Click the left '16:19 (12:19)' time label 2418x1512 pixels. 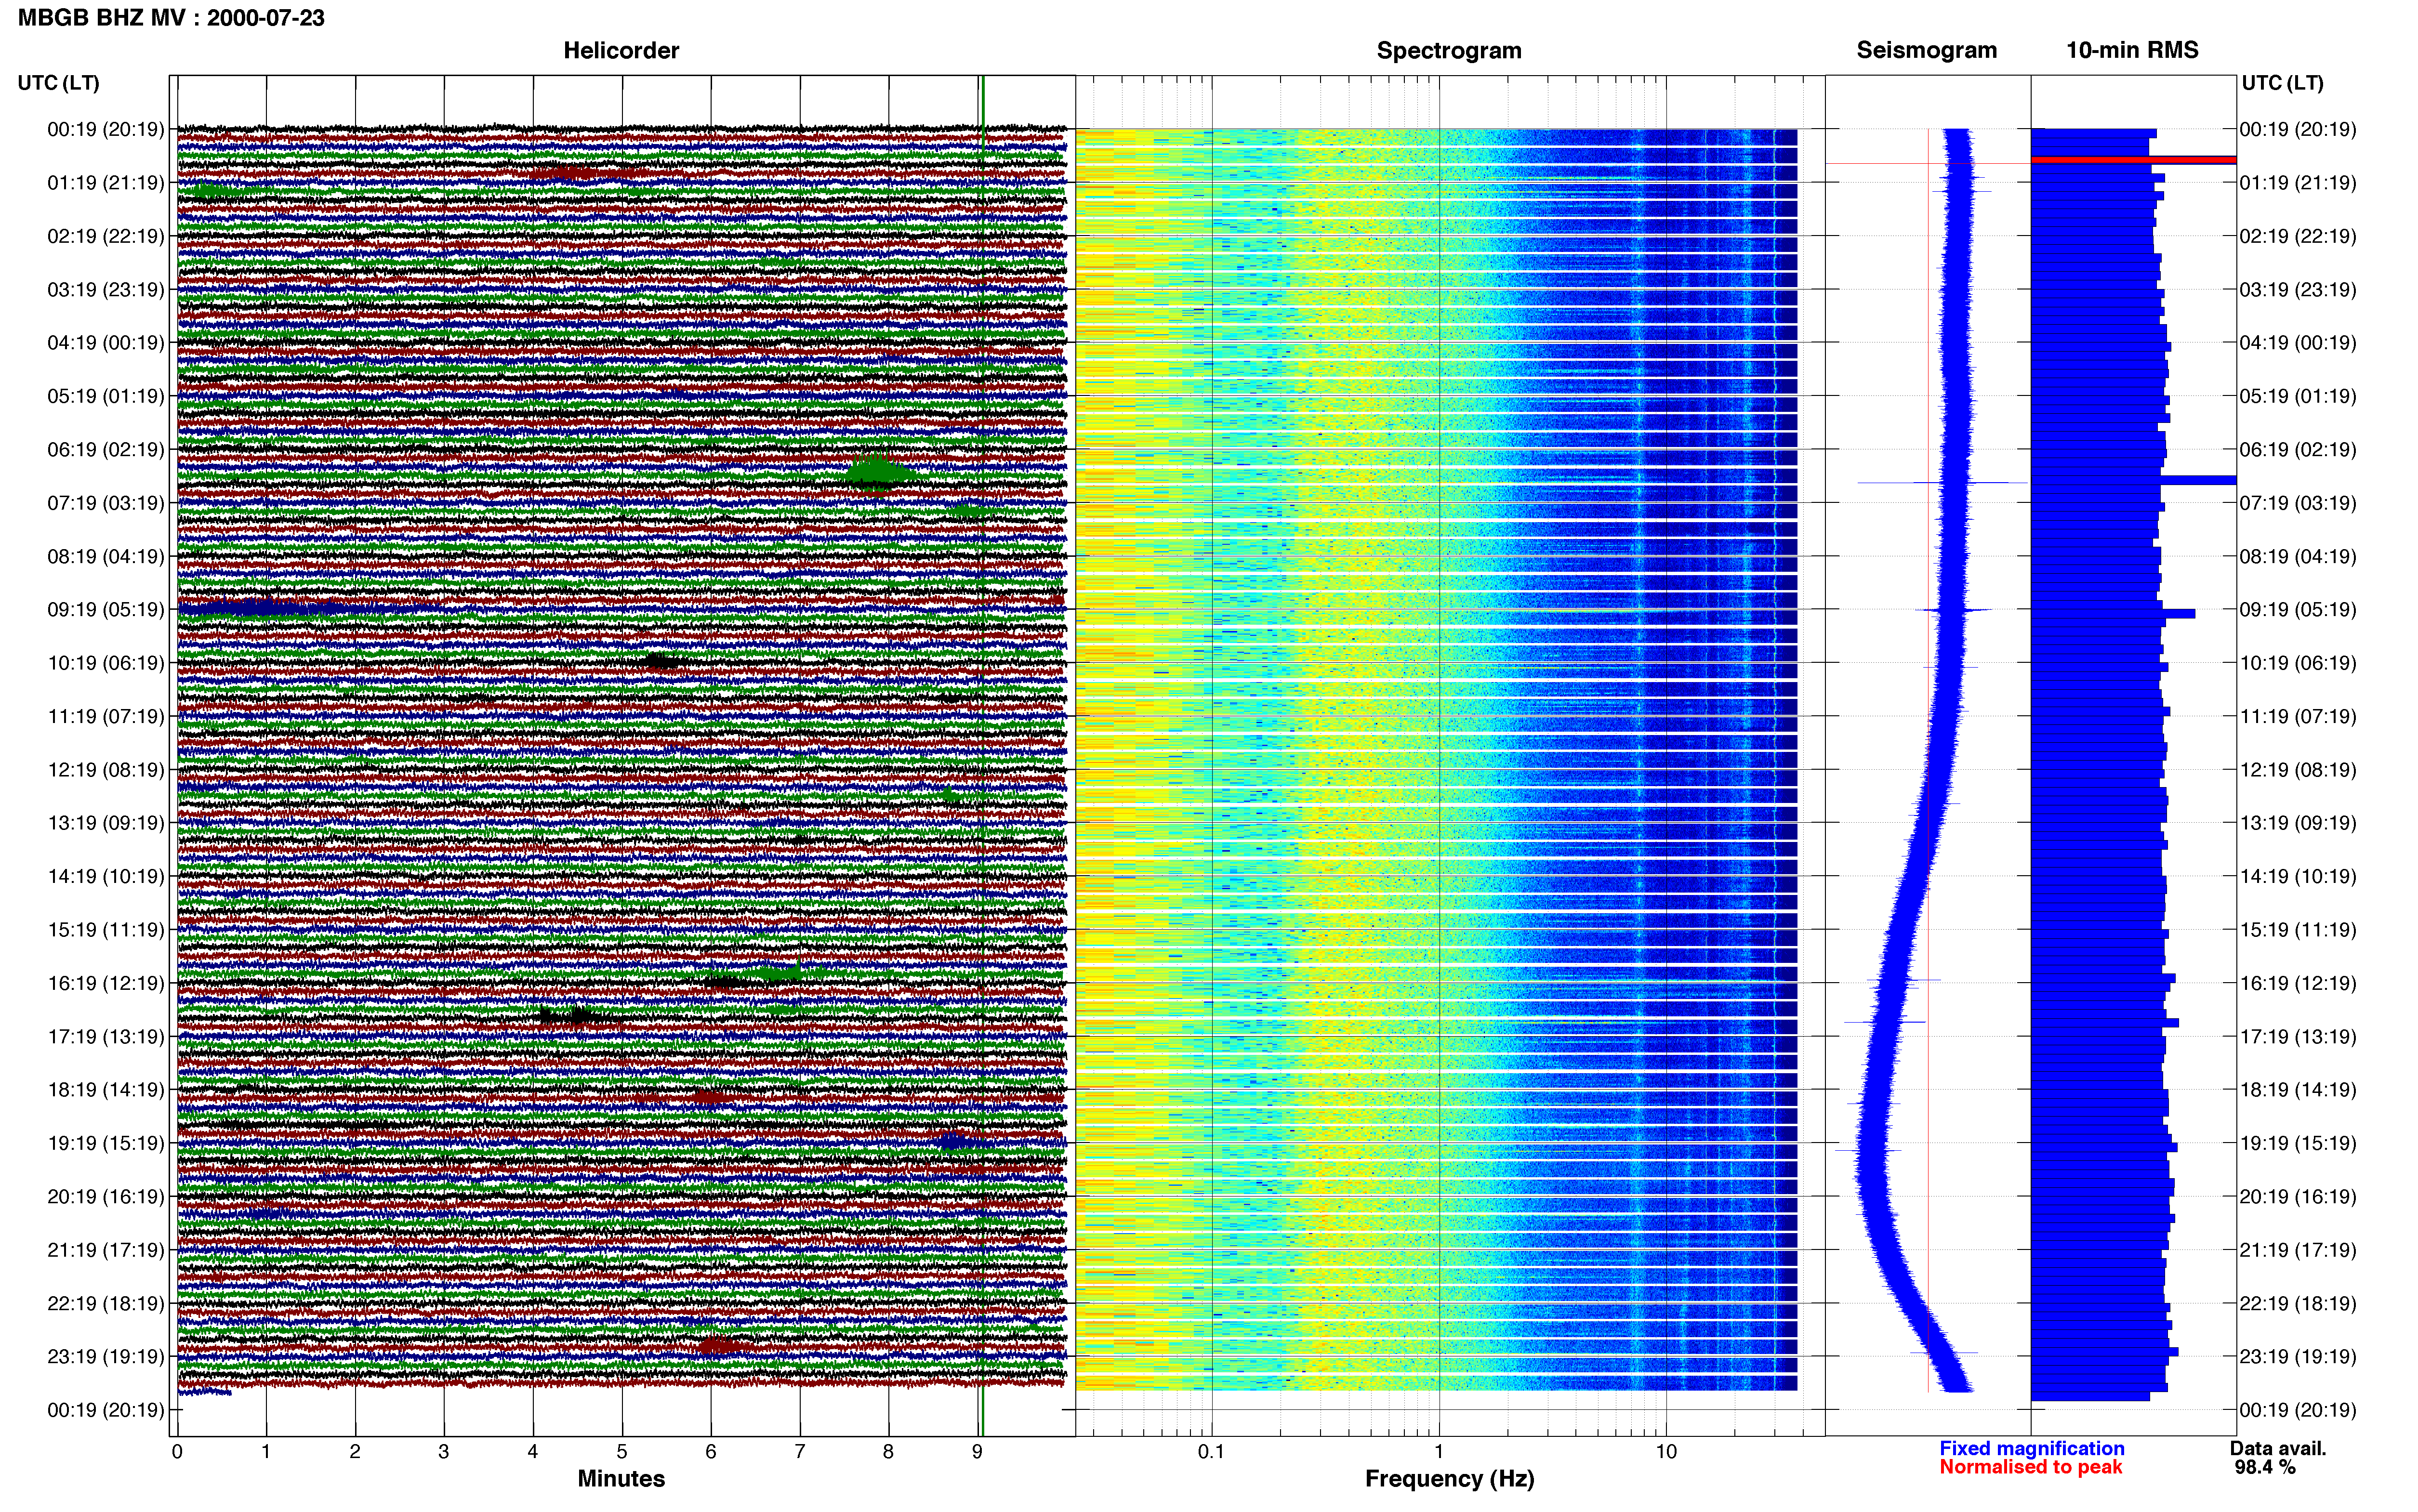pyautogui.click(x=106, y=983)
